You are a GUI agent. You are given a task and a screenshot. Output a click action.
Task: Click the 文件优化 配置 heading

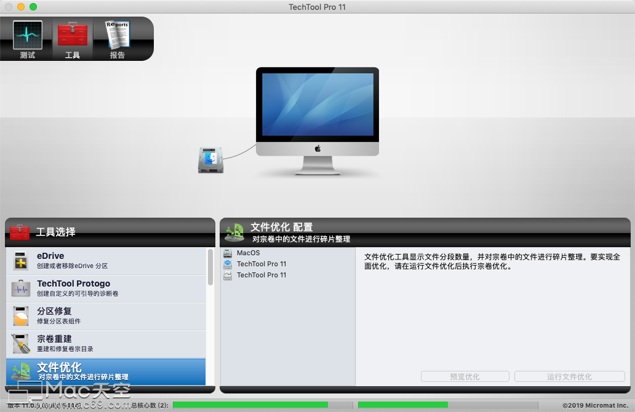click(281, 227)
